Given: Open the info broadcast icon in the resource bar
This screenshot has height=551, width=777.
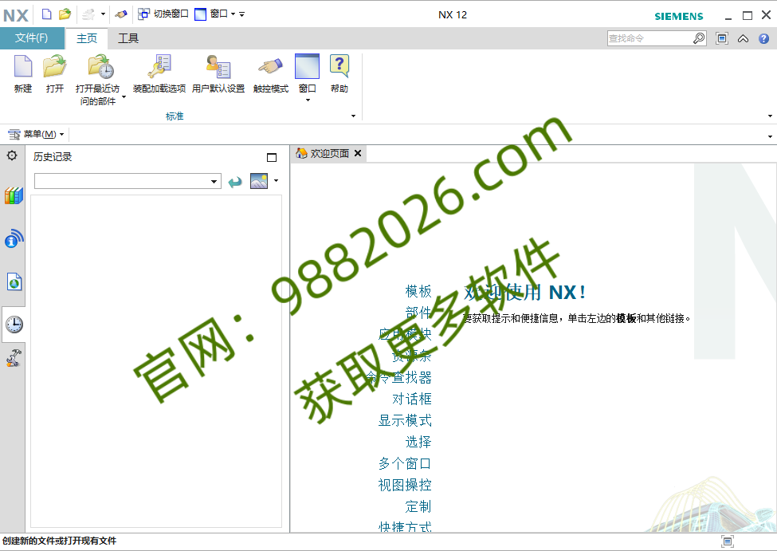Looking at the screenshot, I should pos(14,238).
